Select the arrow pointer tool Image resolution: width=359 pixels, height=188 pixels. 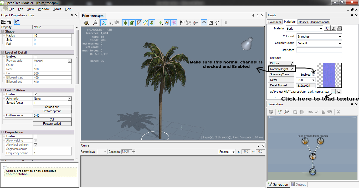click(110, 23)
